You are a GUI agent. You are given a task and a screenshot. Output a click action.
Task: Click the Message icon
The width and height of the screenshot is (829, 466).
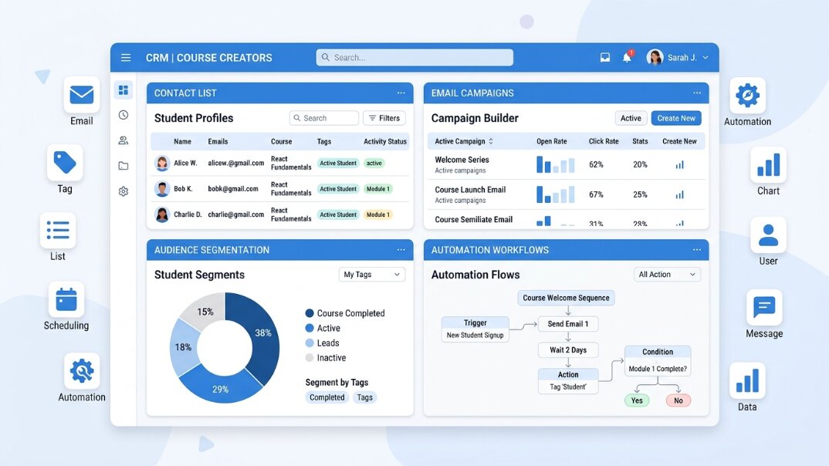click(764, 308)
